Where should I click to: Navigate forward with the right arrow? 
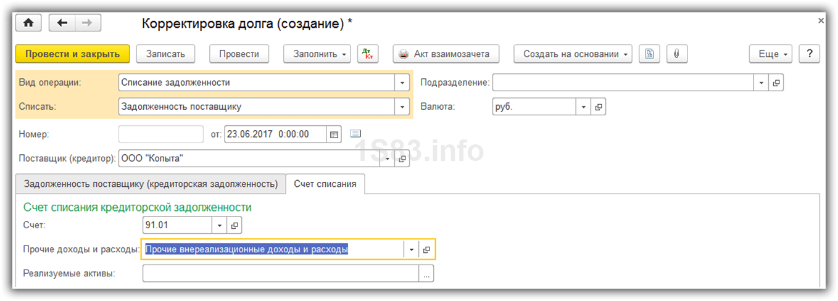click(88, 23)
